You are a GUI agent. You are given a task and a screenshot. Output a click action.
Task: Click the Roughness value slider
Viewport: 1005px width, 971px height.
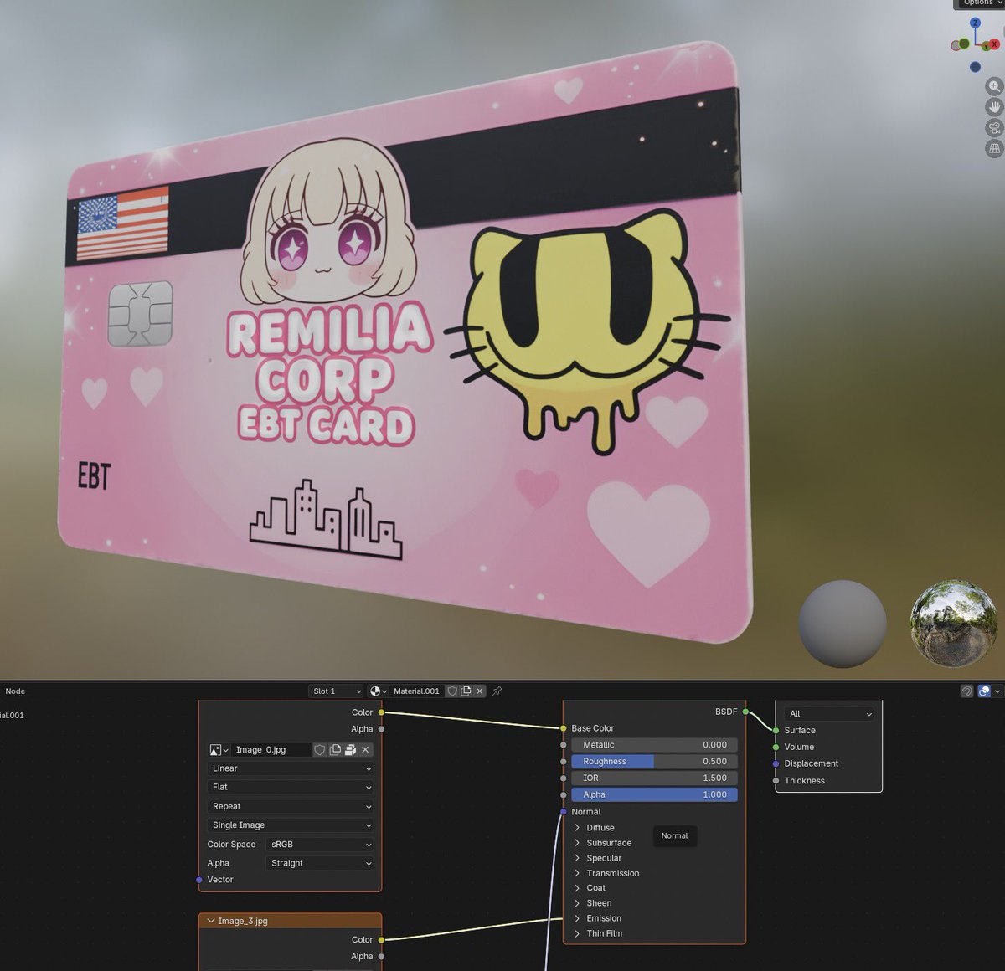(654, 762)
